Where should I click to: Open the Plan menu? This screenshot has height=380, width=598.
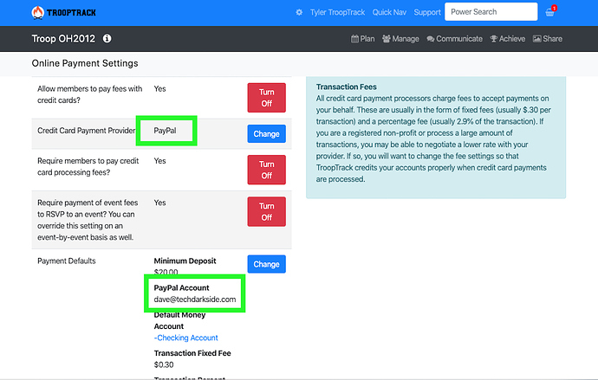(x=362, y=39)
